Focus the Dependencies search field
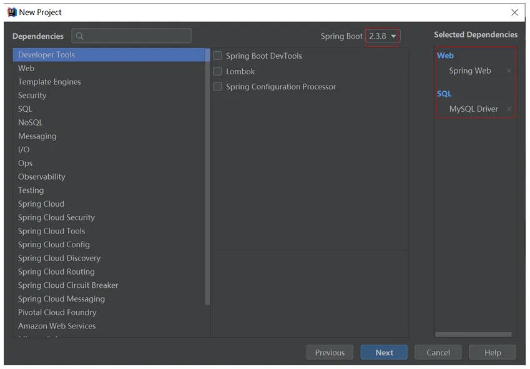This screenshot has height=369, width=530. pyautogui.click(x=132, y=36)
